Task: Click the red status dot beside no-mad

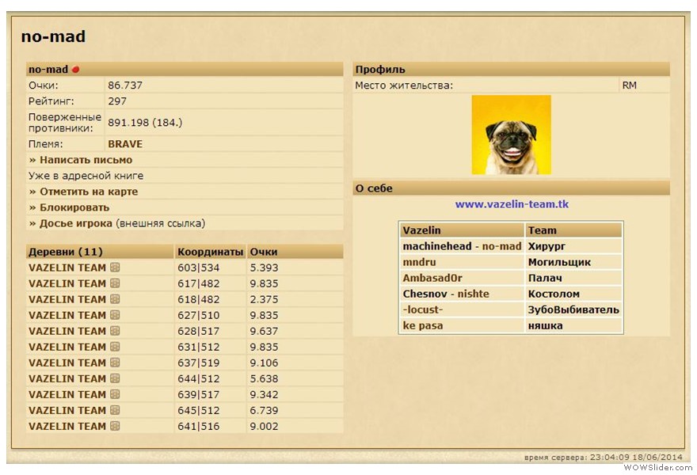Action: [x=76, y=70]
